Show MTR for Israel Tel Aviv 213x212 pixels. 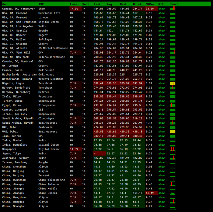click(x=162, y=114)
